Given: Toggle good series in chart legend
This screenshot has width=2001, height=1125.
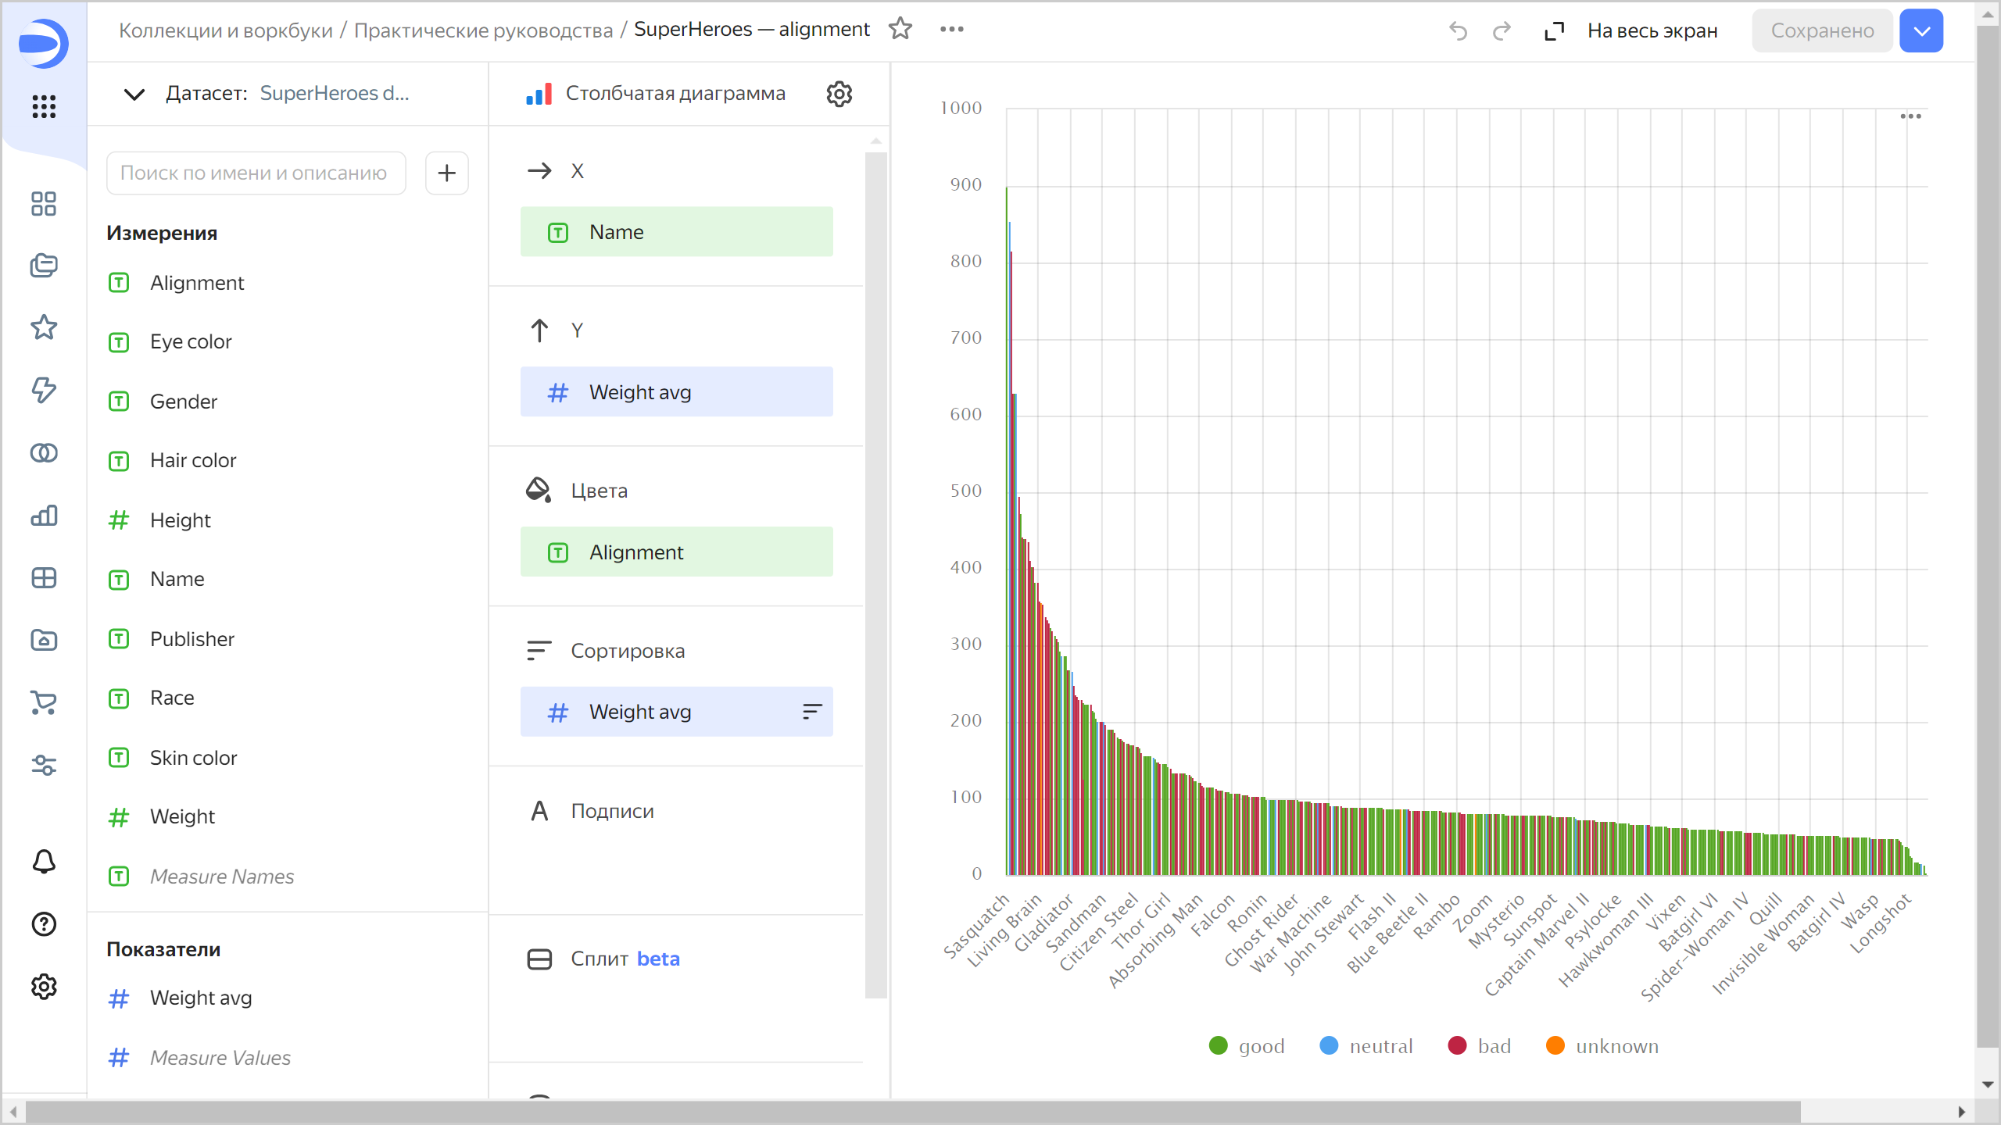Looking at the screenshot, I should tap(1247, 1046).
